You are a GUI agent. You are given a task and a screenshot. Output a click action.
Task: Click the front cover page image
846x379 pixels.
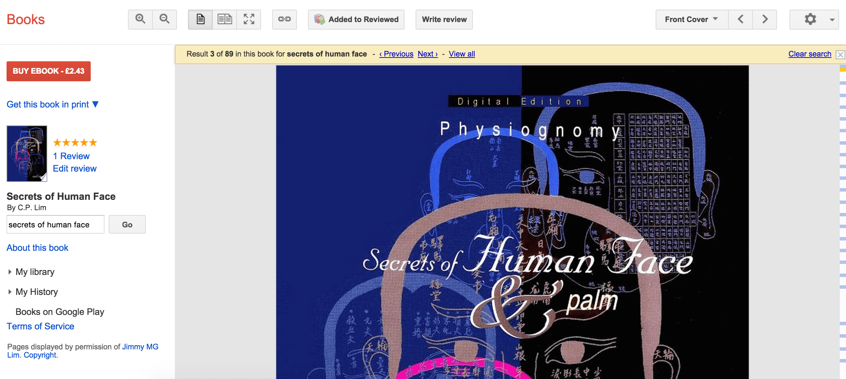(512, 222)
